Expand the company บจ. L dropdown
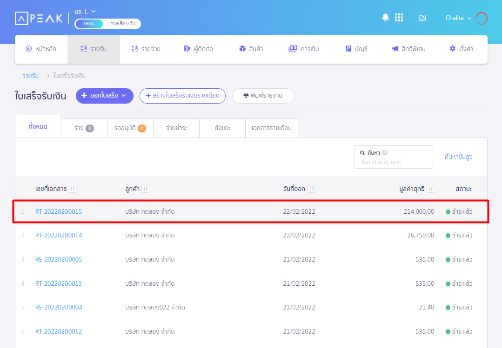The height and width of the screenshot is (348, 502). [85, 12]
